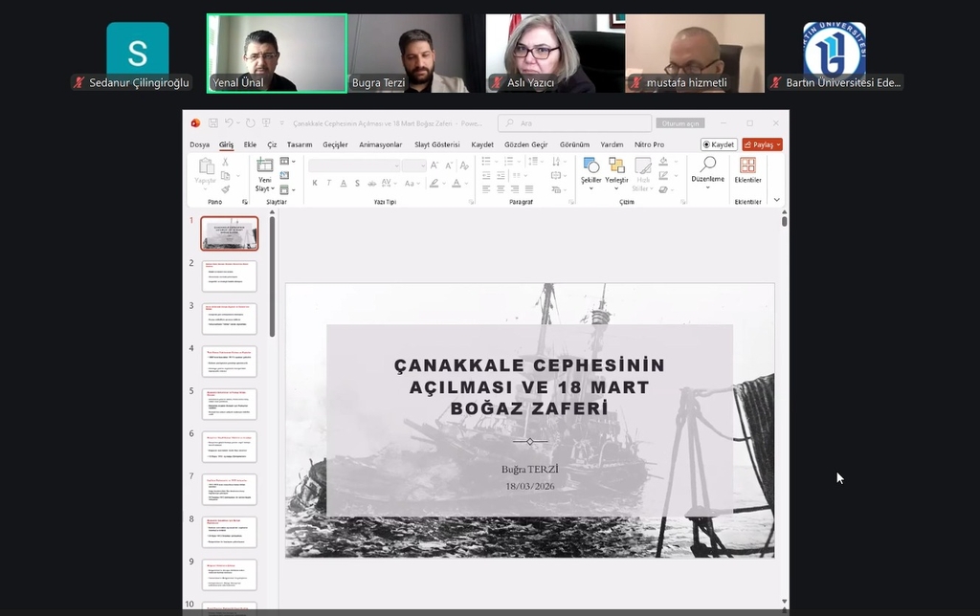
Task: Click the PowerPoint logo icon
Action: tap(195, 122)
